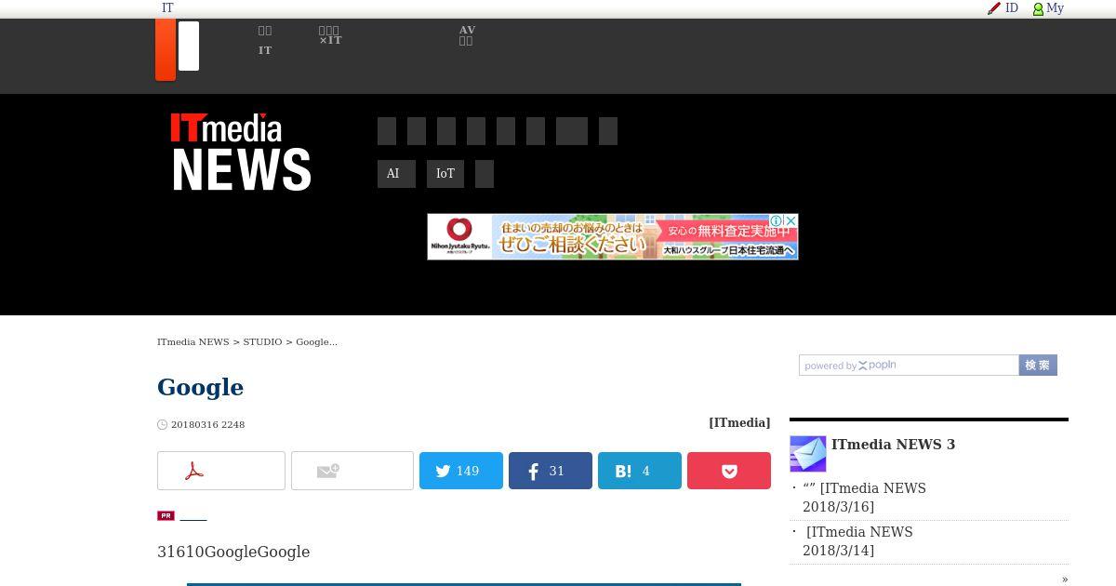The width and height of the screenshot is (1116, 586).
Task: Click the article date 20180316 2248
Action: point(207,425)
